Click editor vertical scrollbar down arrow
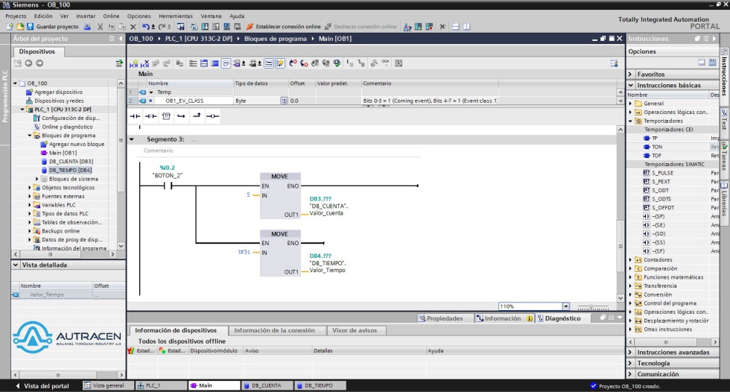Viewport: 730px width, 392px height. point(620,298)
